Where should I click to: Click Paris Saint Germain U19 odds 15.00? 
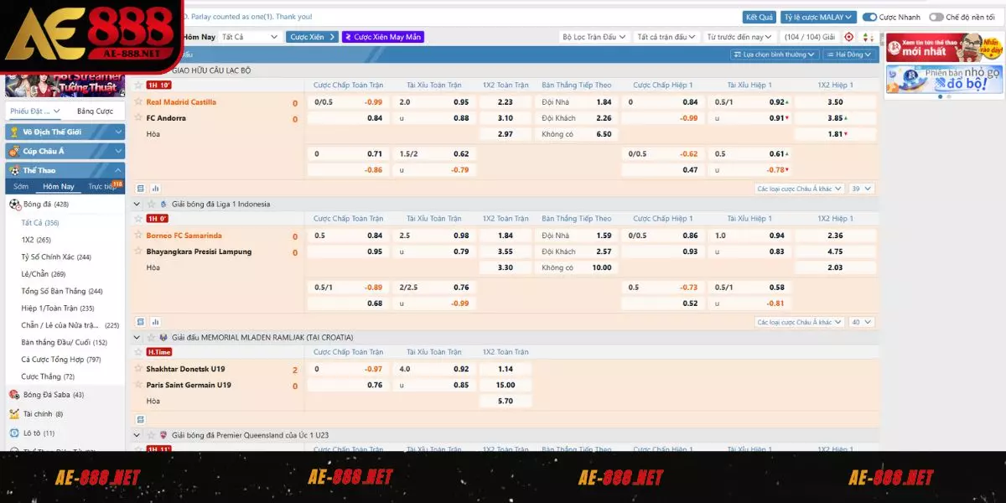click(505, 386)
